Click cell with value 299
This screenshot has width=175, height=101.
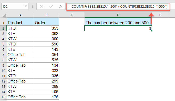click(x=46, y=81)
